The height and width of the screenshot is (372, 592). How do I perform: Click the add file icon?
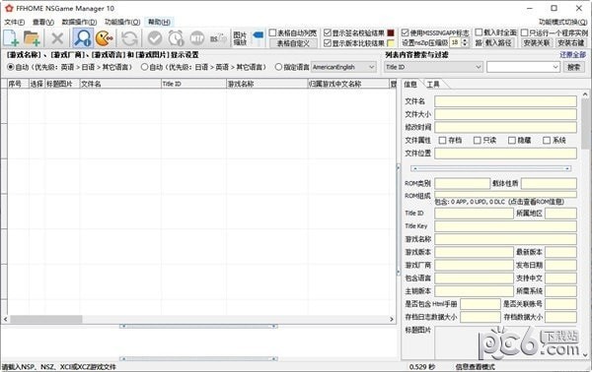[11, 38]
